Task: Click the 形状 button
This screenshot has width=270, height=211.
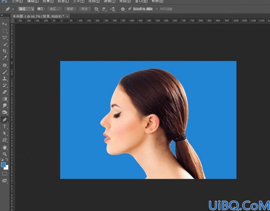Action: (84, 9)
